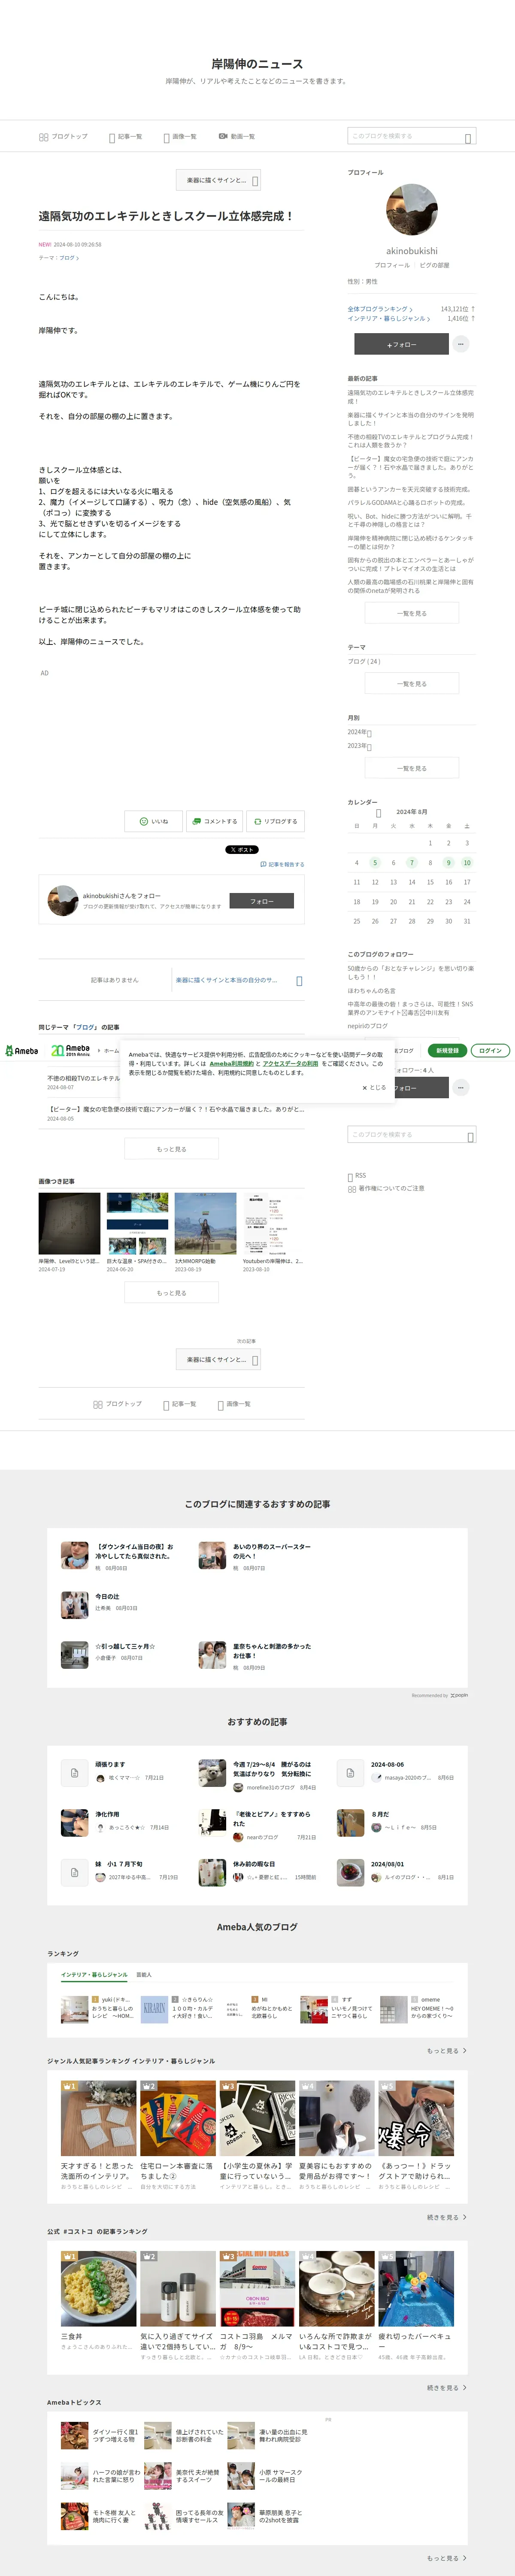This screenshot has height=2576, width=515.
Task: Open the インテリア・暮らしジャンル ranking link in profile
Action: pyautogui.click(x=389, y=318)
